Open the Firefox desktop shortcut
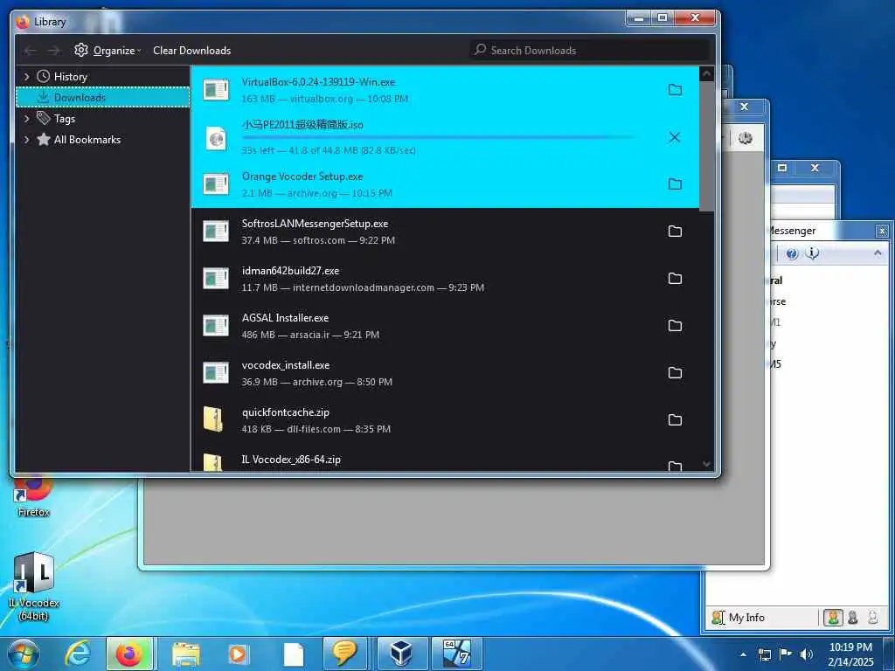The height and width of the screenshot is (671, 895). (x=33, y=496)
